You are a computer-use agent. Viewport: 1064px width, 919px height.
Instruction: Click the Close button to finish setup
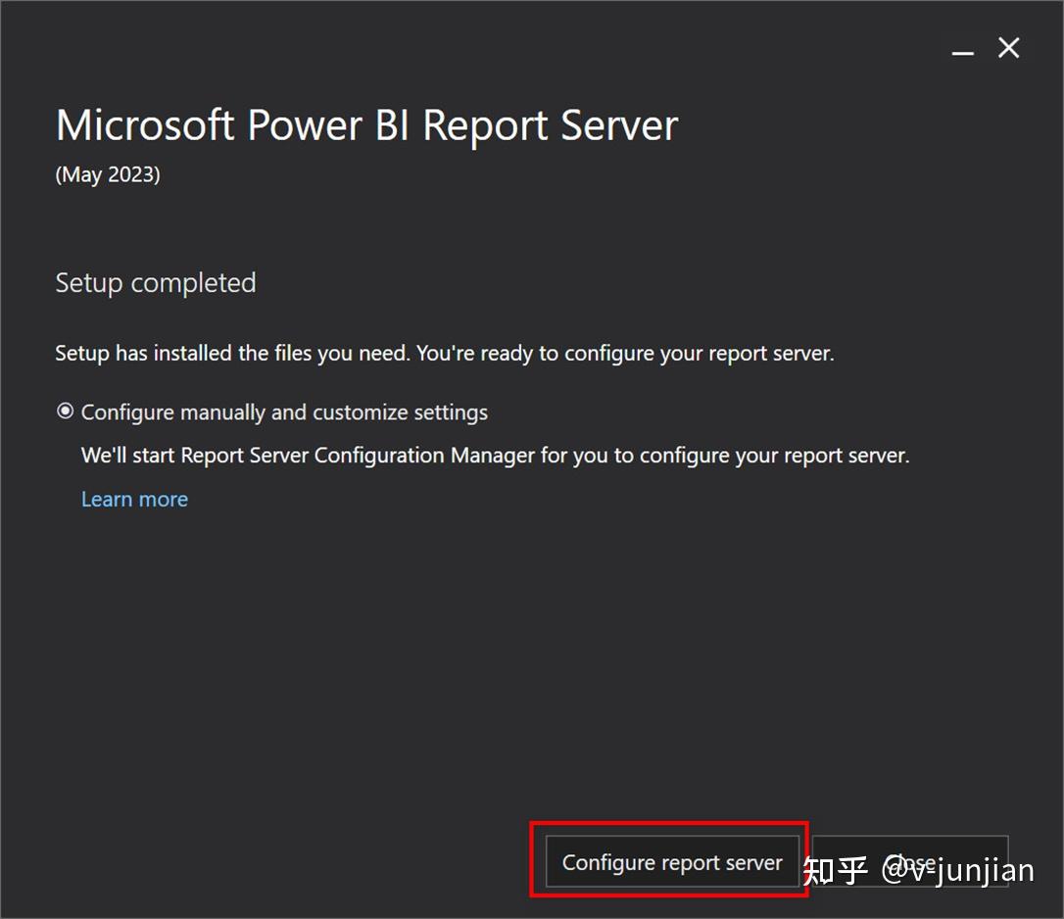910,862
